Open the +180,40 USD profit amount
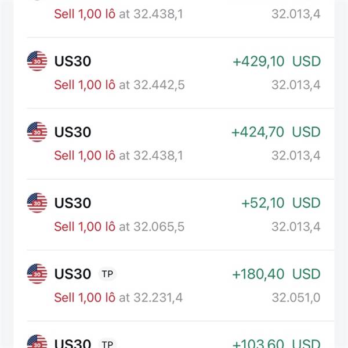This screenshot has width=348, height=348. (x=276, y=274)
